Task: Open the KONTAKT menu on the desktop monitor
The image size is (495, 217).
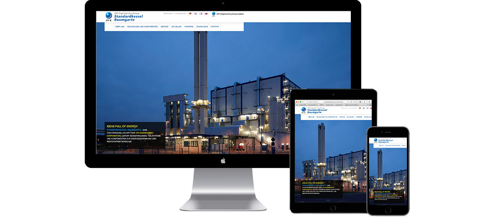Action: (215, 26)
